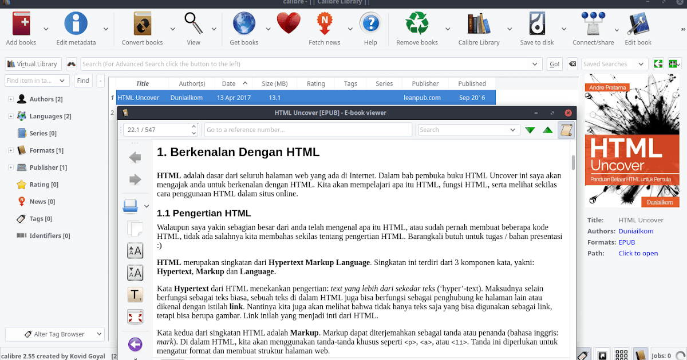Screen dimensions: 687x360
Task: Decrease font size in viewer
Action: (x=135, y=273)
